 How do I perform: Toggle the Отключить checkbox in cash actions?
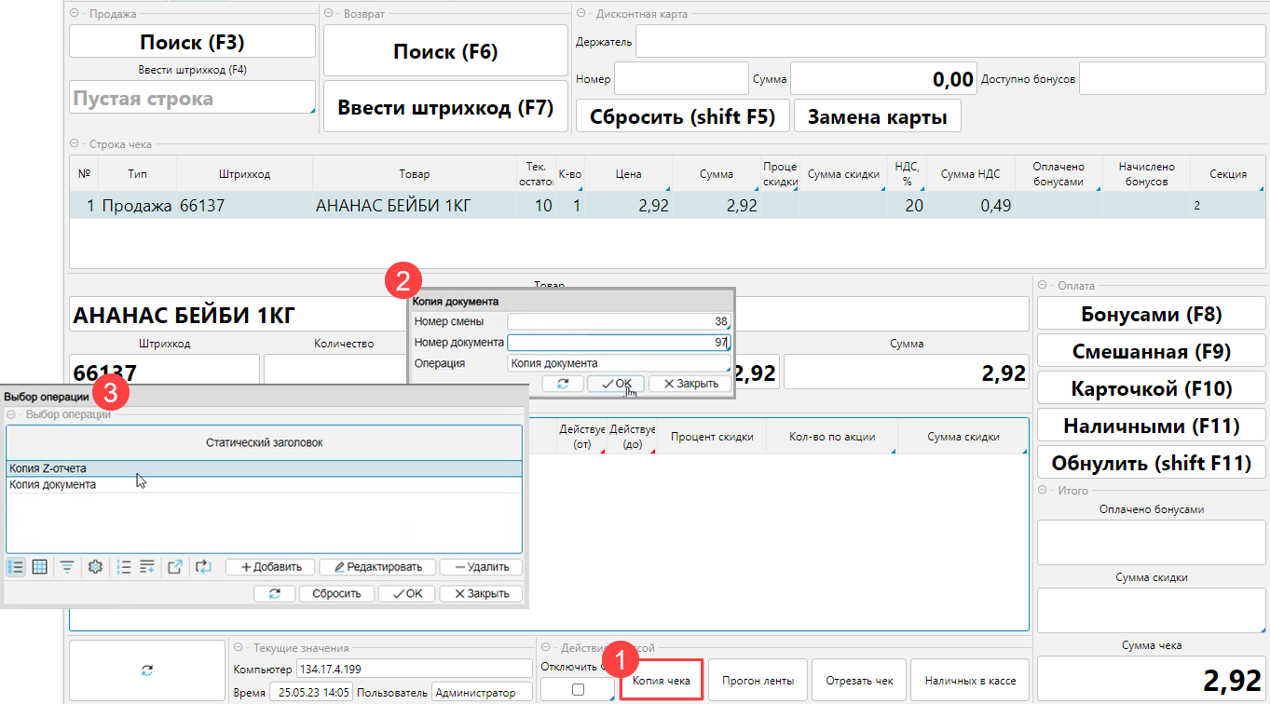click(x=578, y=689)
